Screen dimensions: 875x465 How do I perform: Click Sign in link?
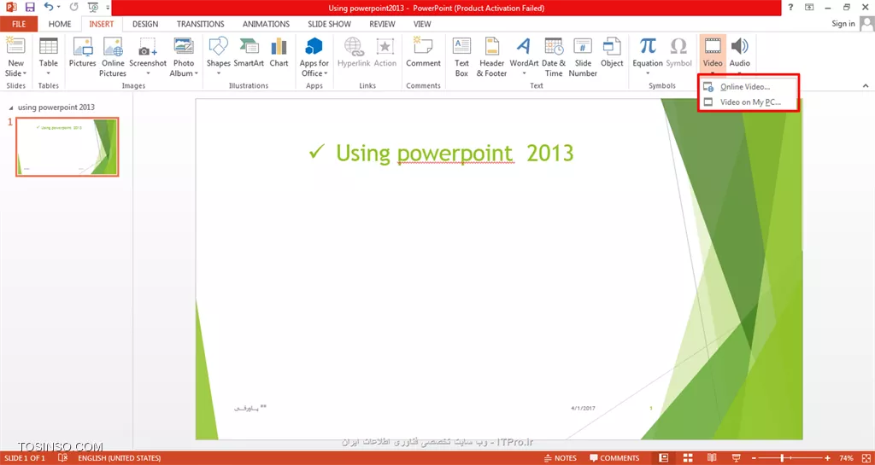843,23
